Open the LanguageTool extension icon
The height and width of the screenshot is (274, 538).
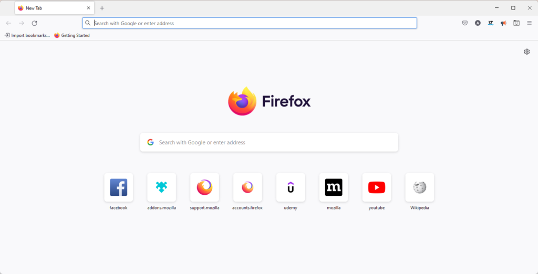491,23
